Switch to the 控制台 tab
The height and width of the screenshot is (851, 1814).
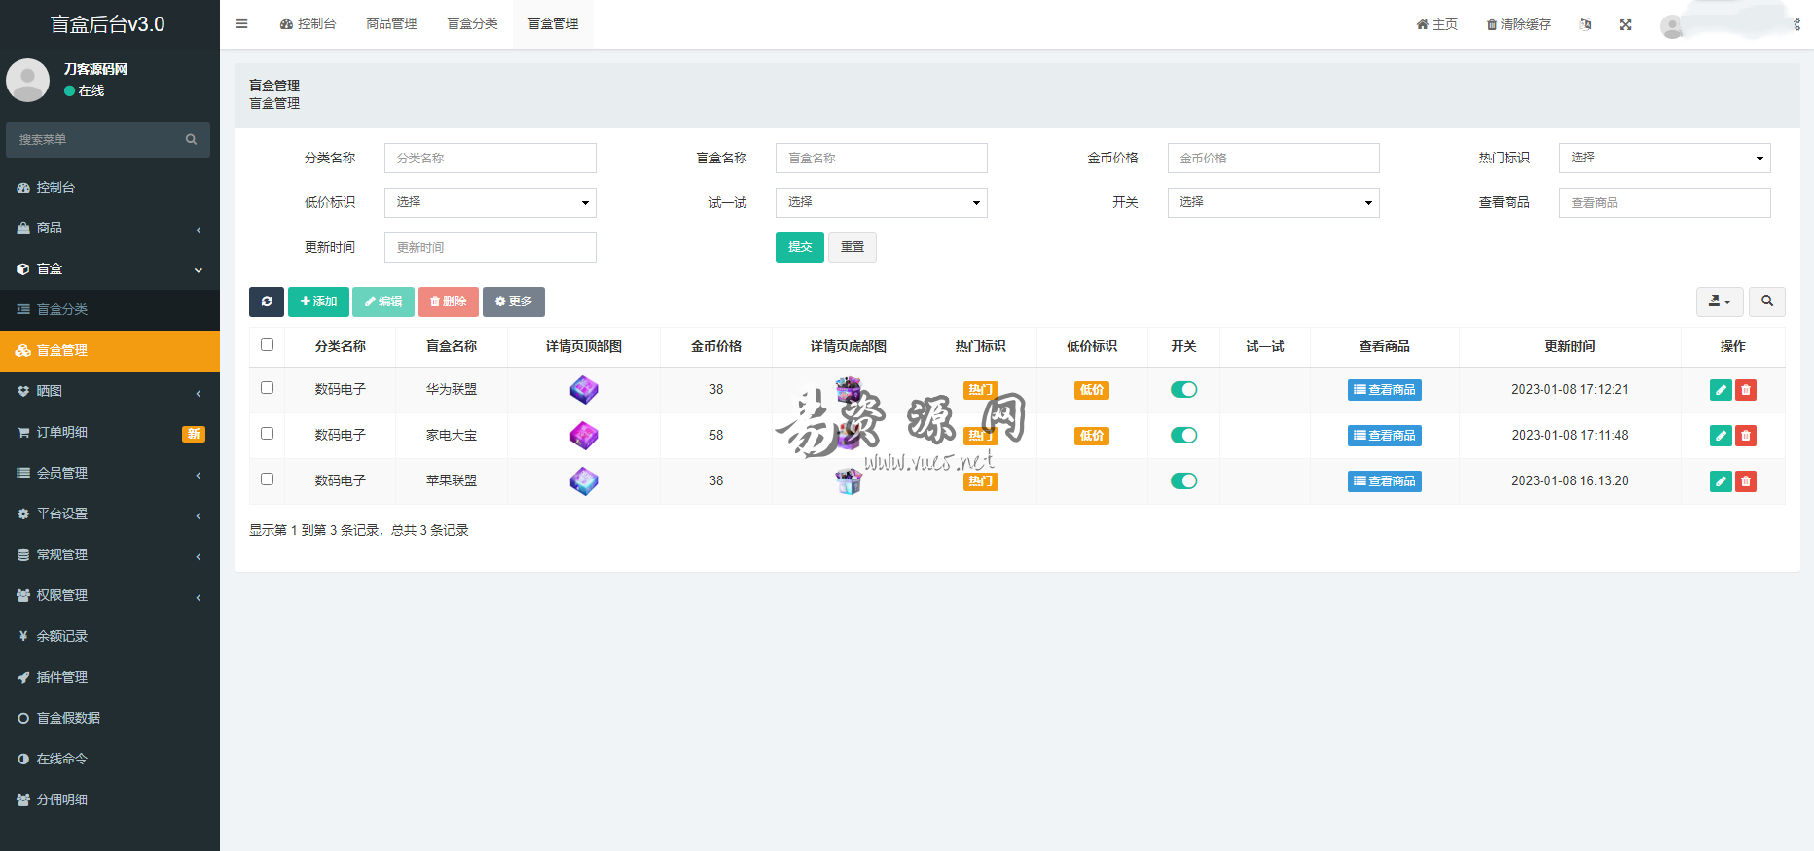click(308, 24)
